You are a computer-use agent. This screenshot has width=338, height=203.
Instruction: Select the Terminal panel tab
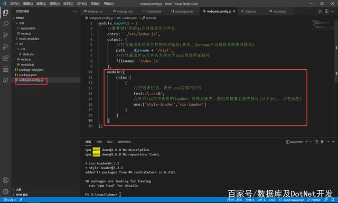pos(88,142)
